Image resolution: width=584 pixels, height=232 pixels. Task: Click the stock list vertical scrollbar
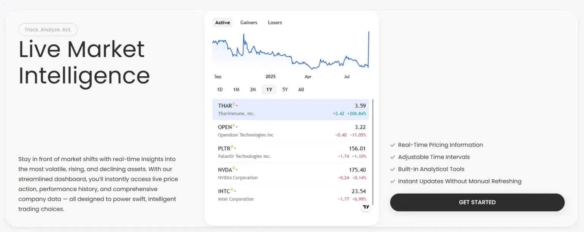pos(373,152)
